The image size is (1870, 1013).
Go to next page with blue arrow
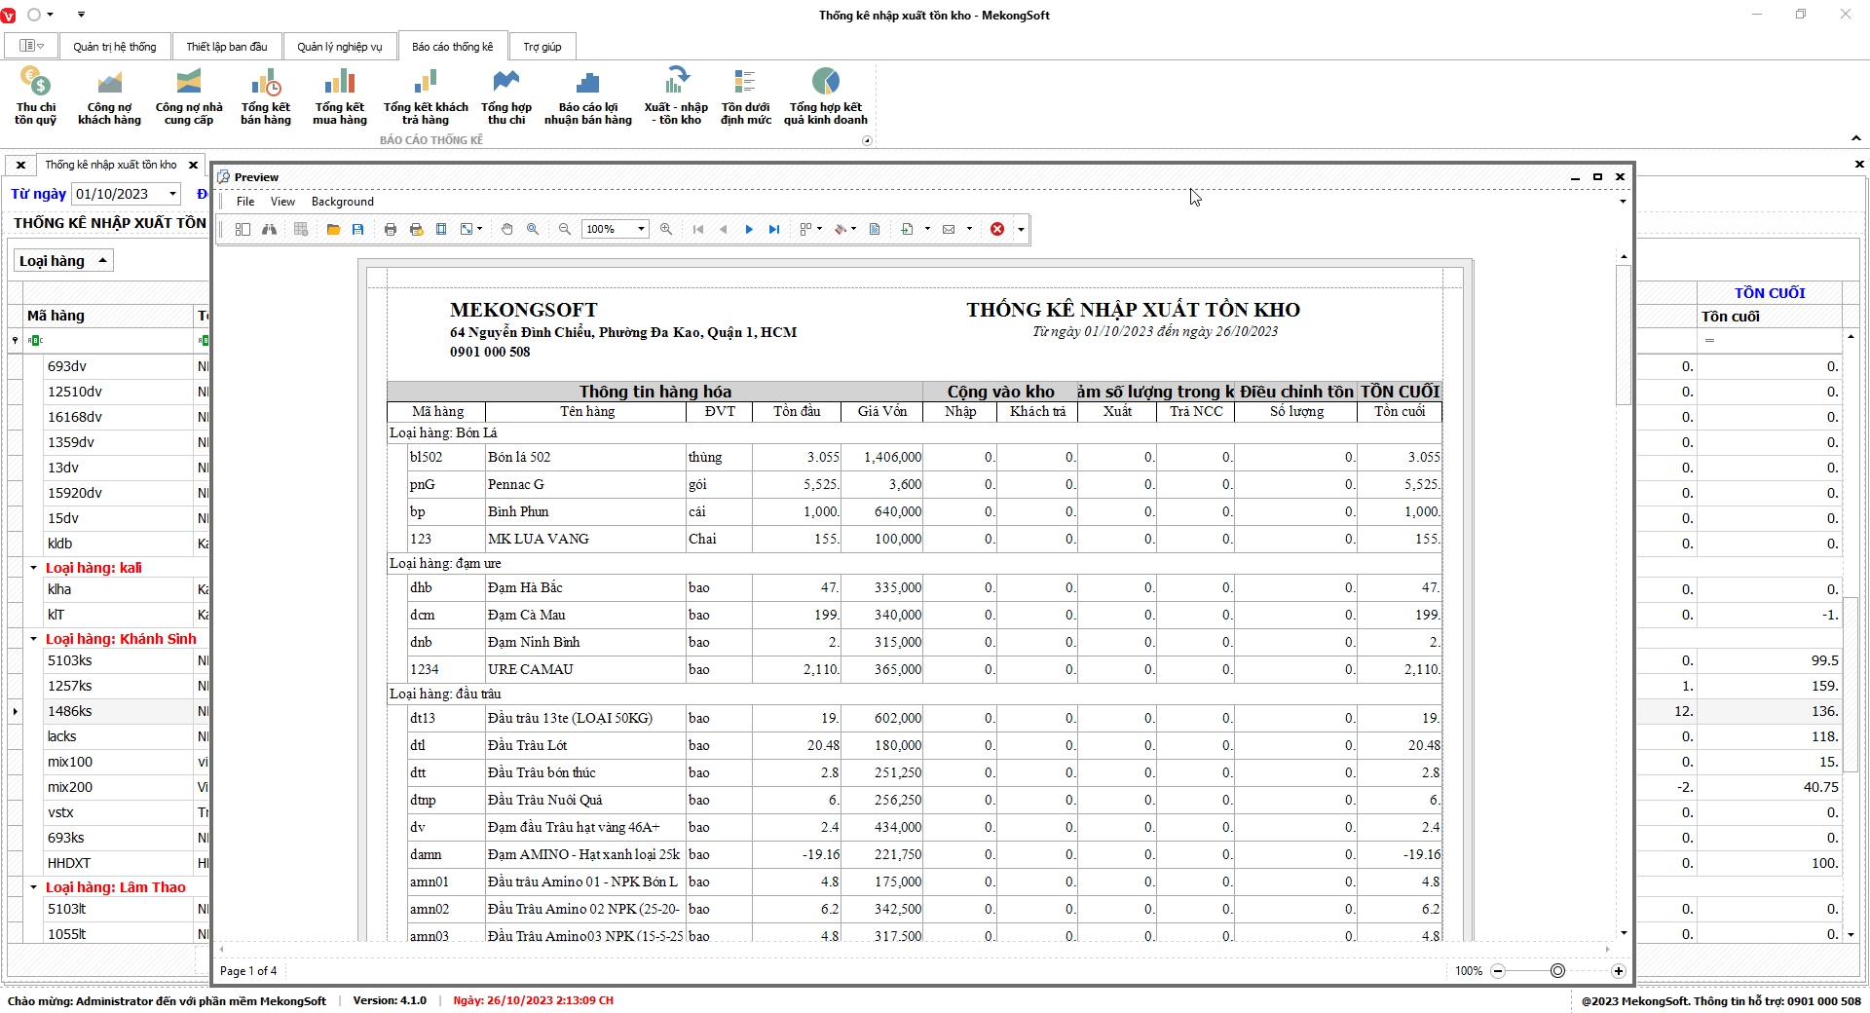click(749, 229)
